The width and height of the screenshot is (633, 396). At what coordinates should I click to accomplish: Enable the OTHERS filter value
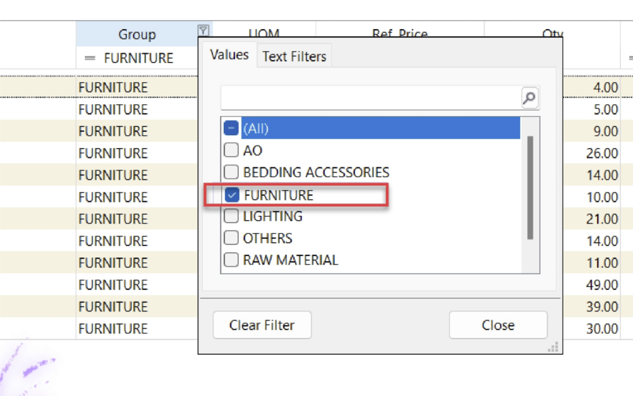(231, 238)
